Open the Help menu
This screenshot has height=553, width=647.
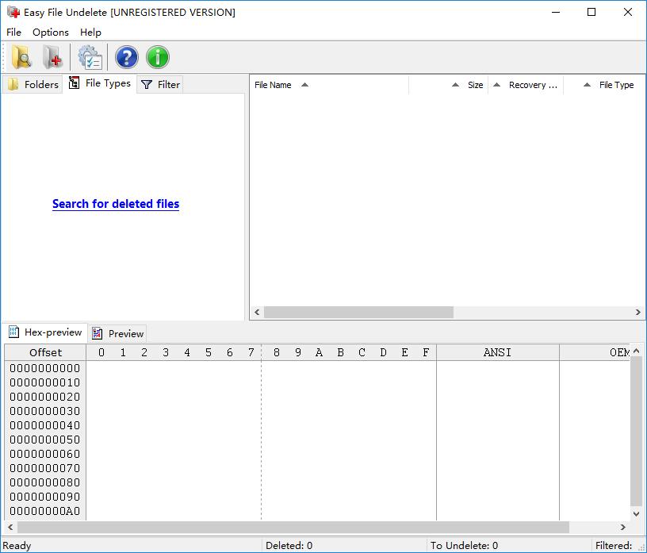coord(90,33)
